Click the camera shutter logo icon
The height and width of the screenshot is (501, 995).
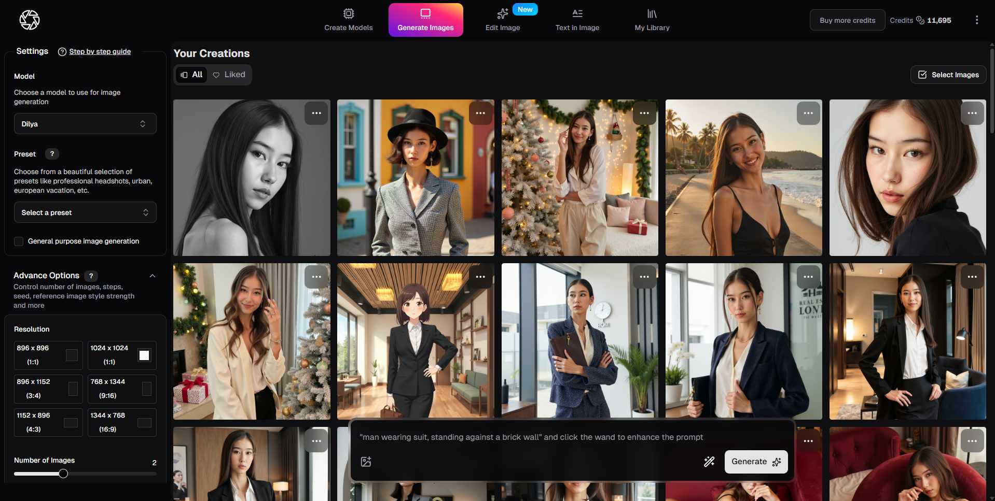click(x=30, y=20)
